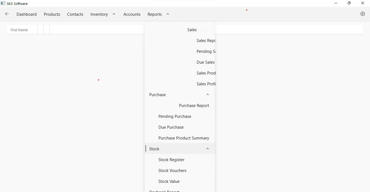370x192 pixels.
Task: Open the Stock Value report
Action: 169,181
